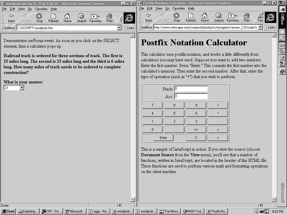Click the calculator divide button

pyautogui.click(x=218, y=105)
